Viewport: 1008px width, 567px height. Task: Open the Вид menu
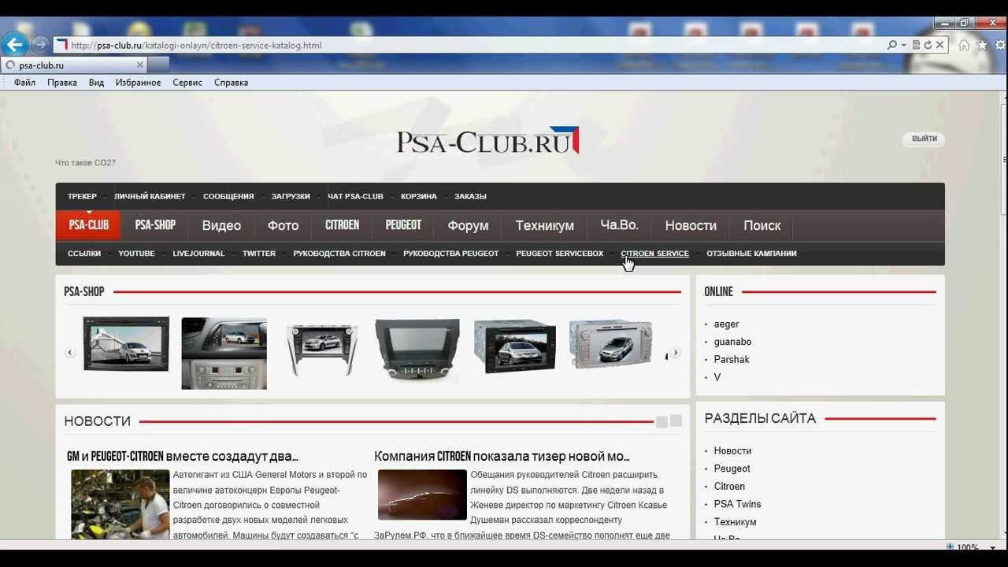(96, 82)
